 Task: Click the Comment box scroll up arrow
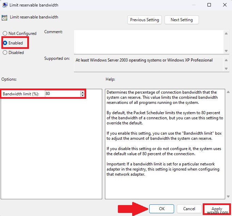pyautogui.click(x=226, y=33)
